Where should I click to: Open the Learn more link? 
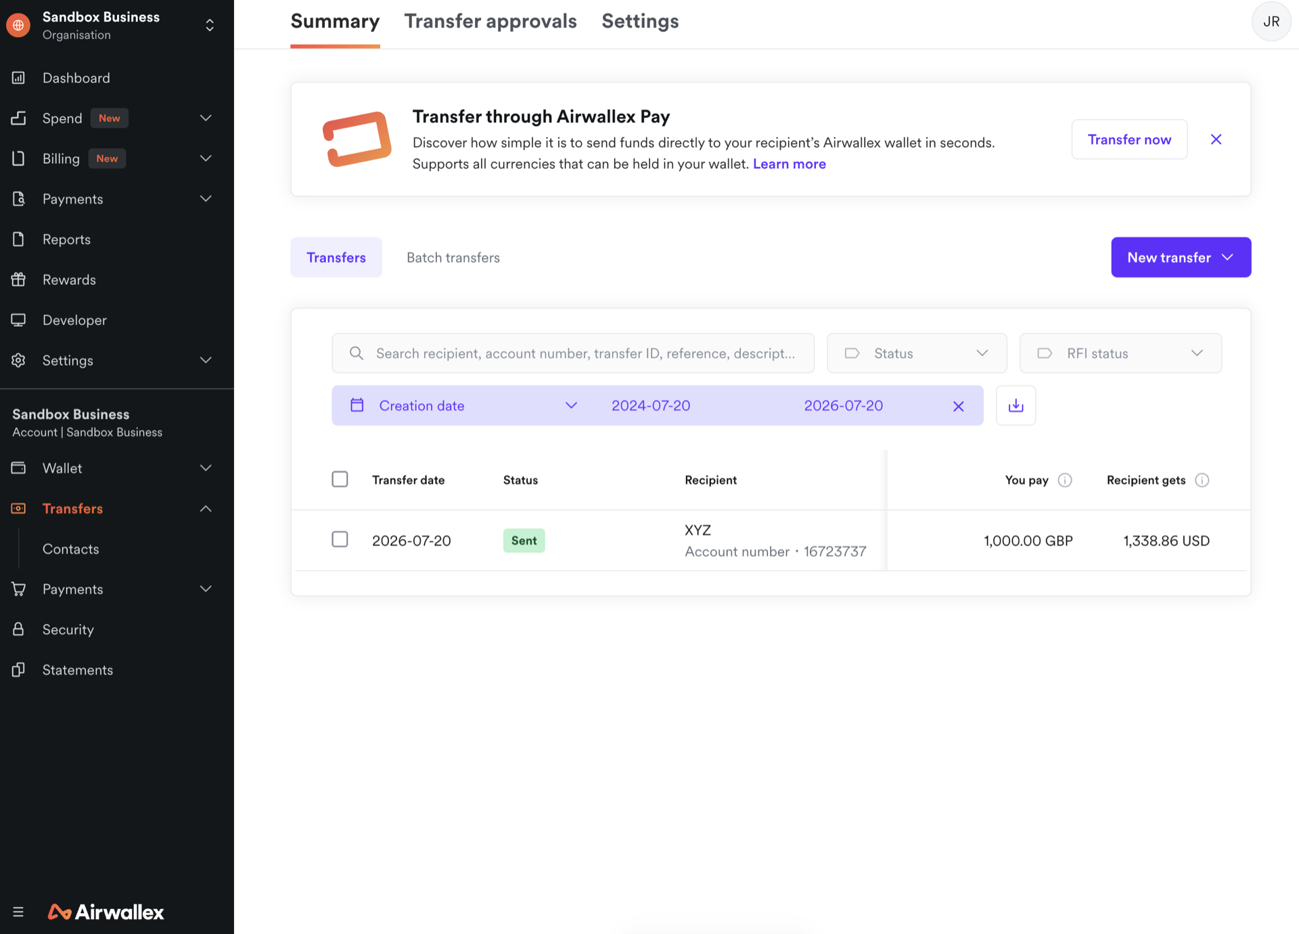(x=789, y=164)
